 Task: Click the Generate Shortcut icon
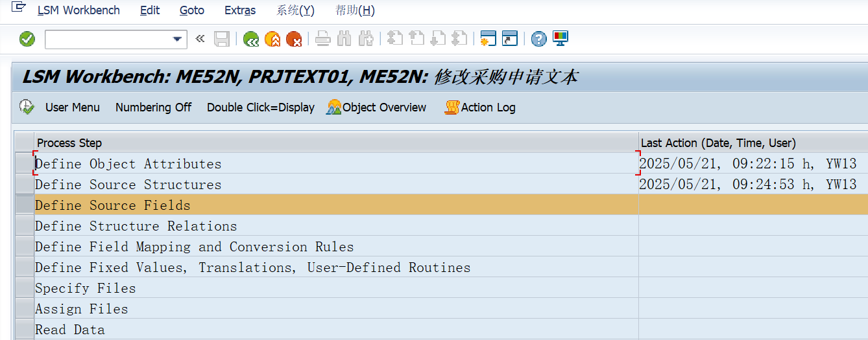pos(510,39)
